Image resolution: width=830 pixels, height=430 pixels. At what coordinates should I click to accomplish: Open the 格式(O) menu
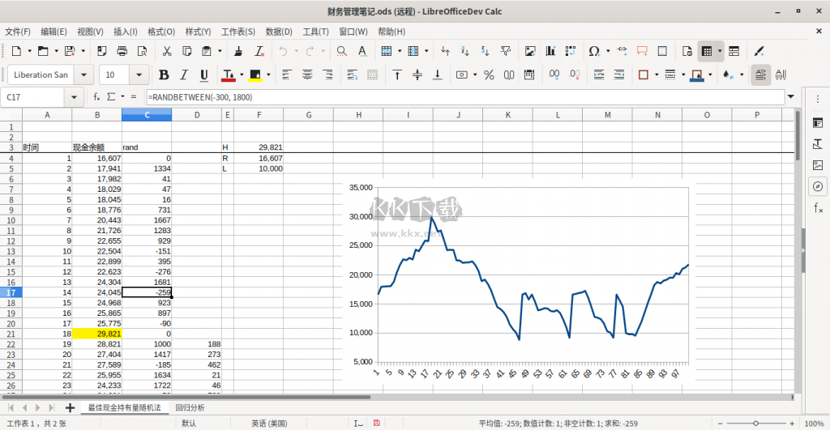[160, 32]
